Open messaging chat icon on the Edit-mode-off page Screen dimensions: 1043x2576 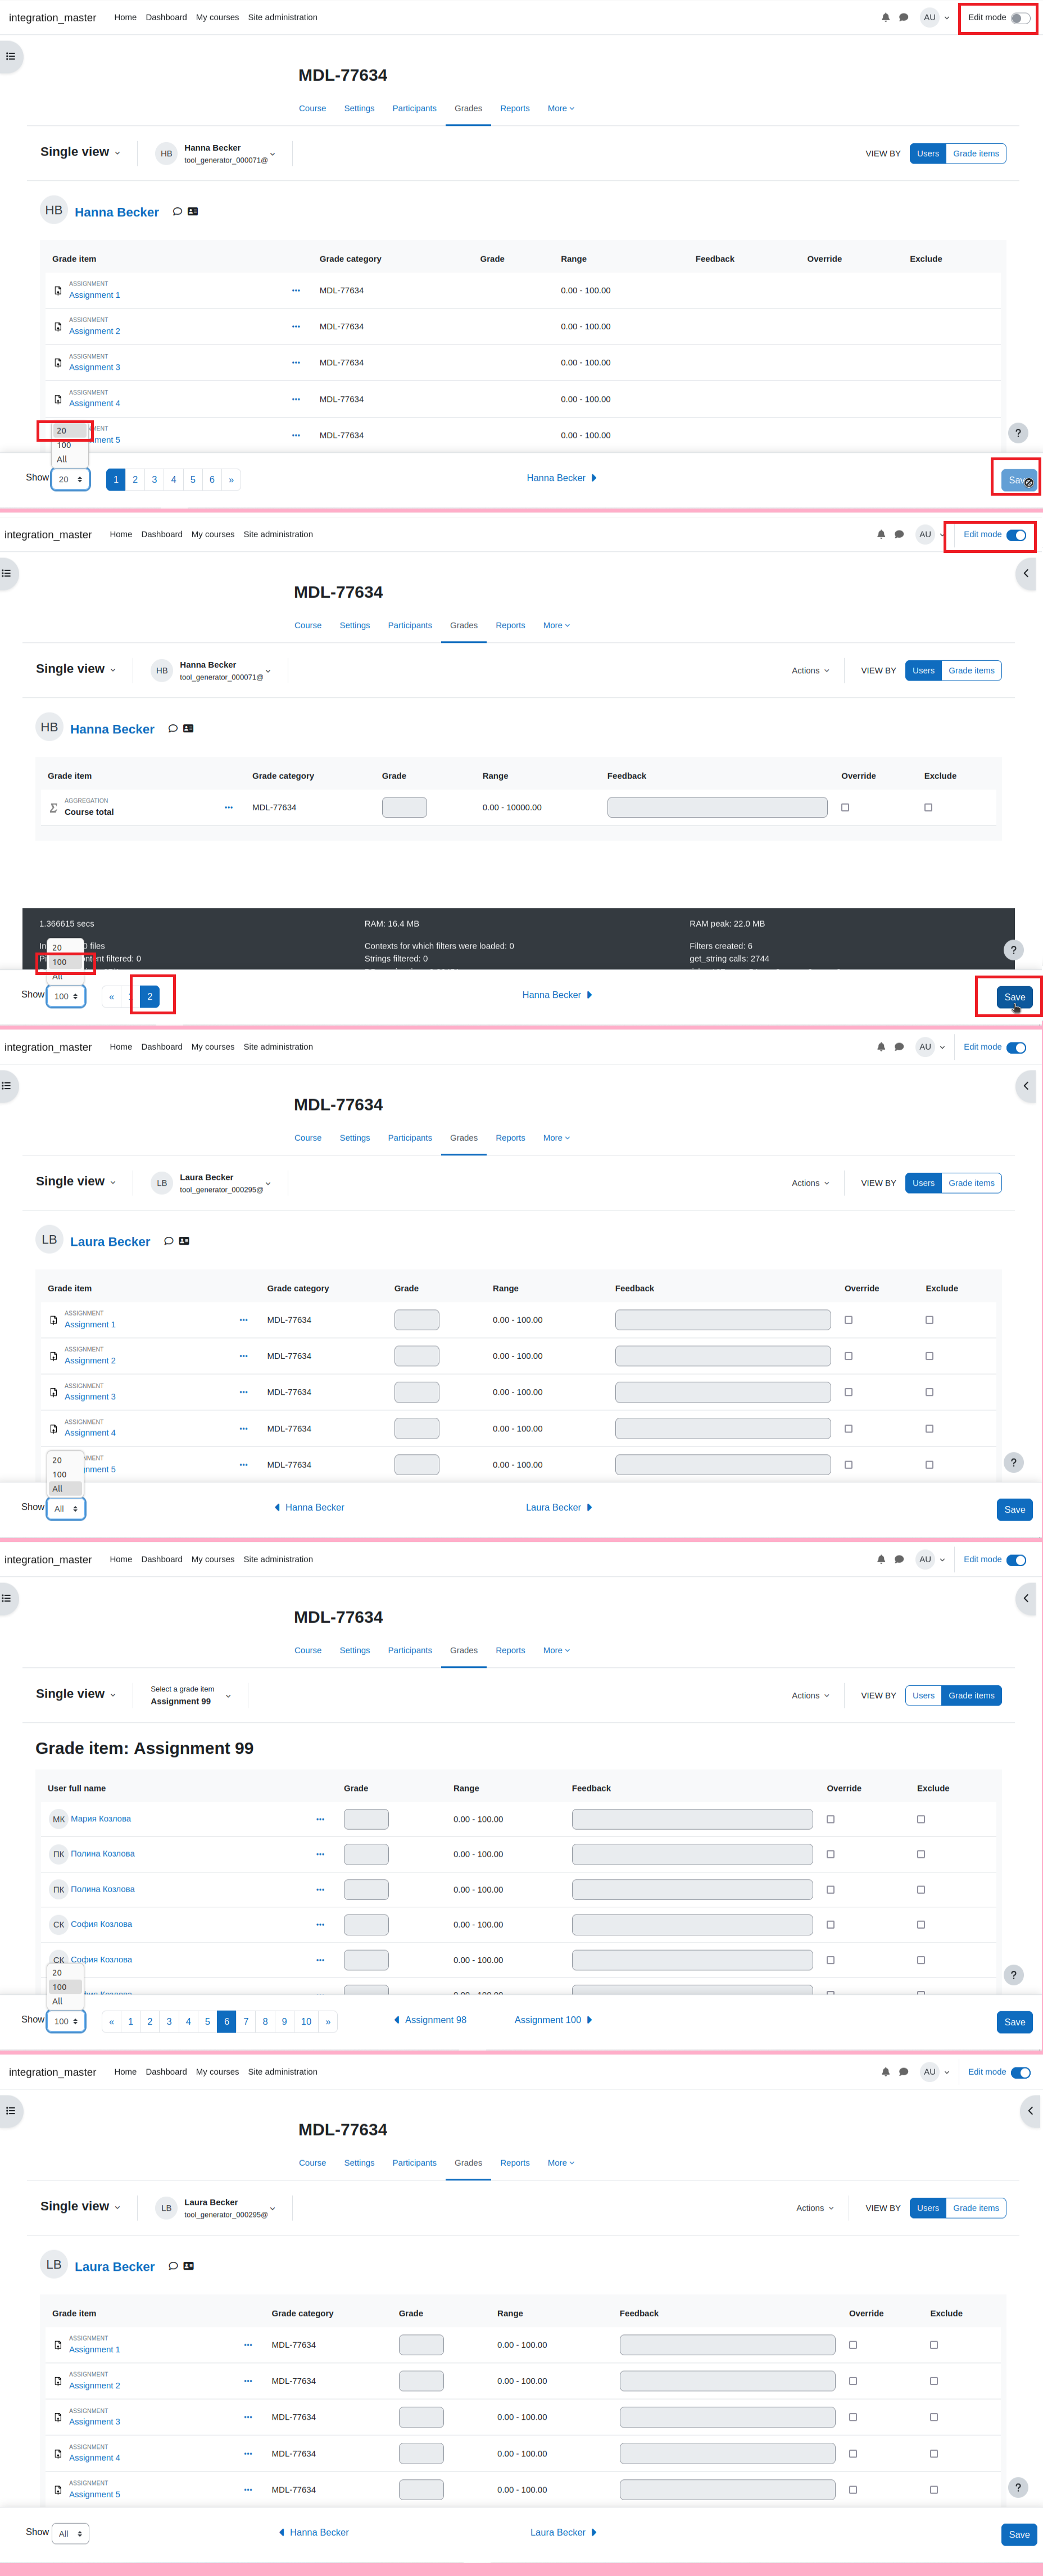click(x=903, y=17)
